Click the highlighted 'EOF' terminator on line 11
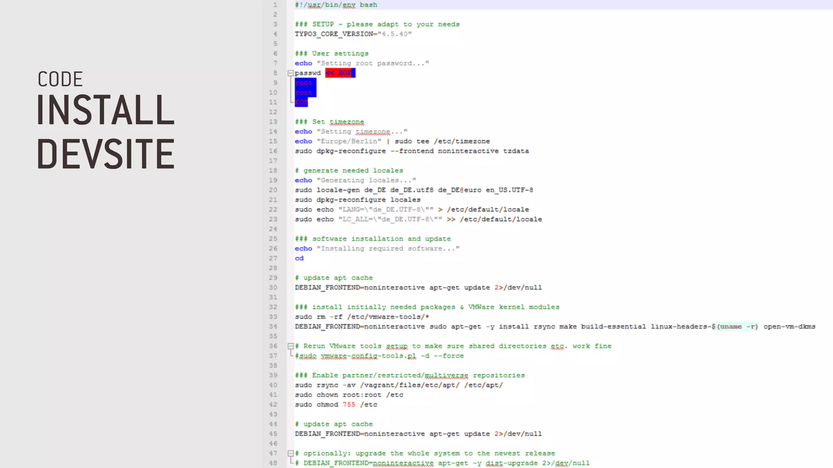The width and height of the screenshot is (833, 468). [301, 102]
